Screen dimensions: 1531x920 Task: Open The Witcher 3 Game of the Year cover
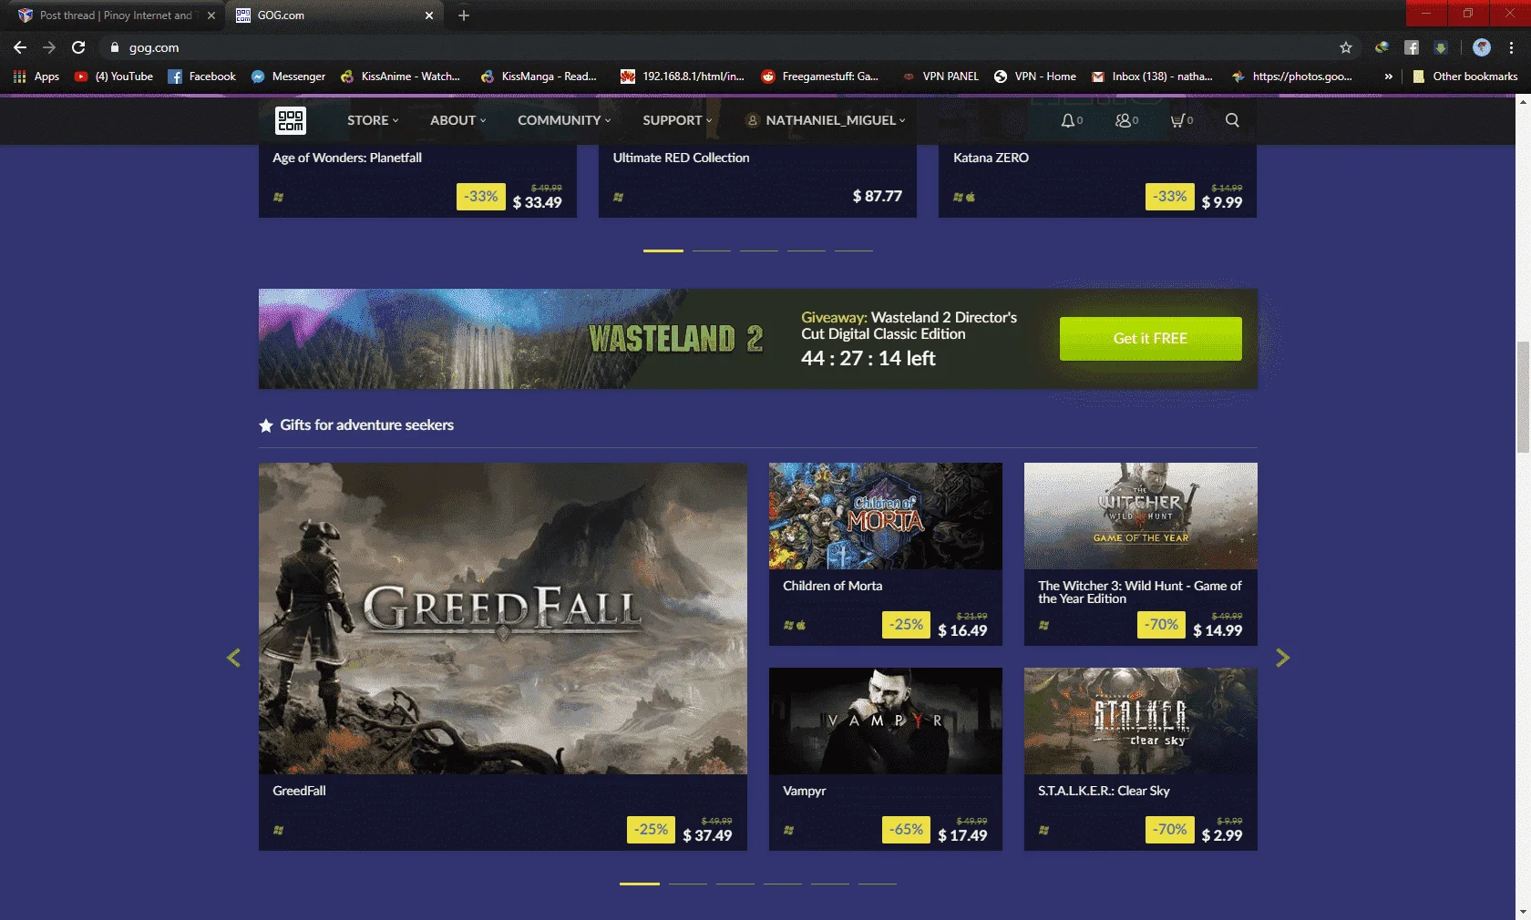click(x=1141, y=516)
